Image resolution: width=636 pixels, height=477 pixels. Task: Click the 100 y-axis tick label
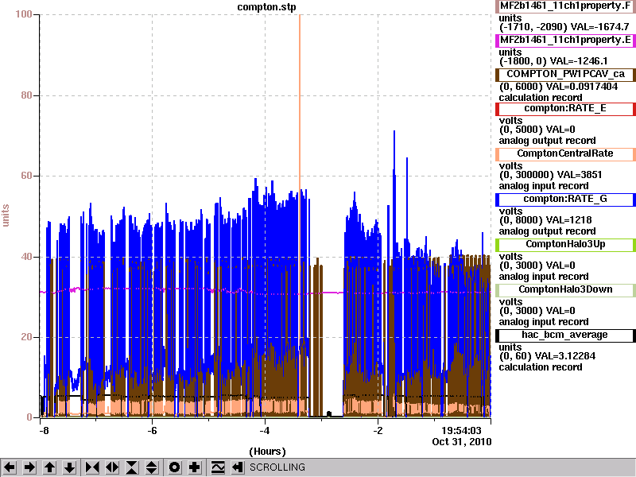24,14
